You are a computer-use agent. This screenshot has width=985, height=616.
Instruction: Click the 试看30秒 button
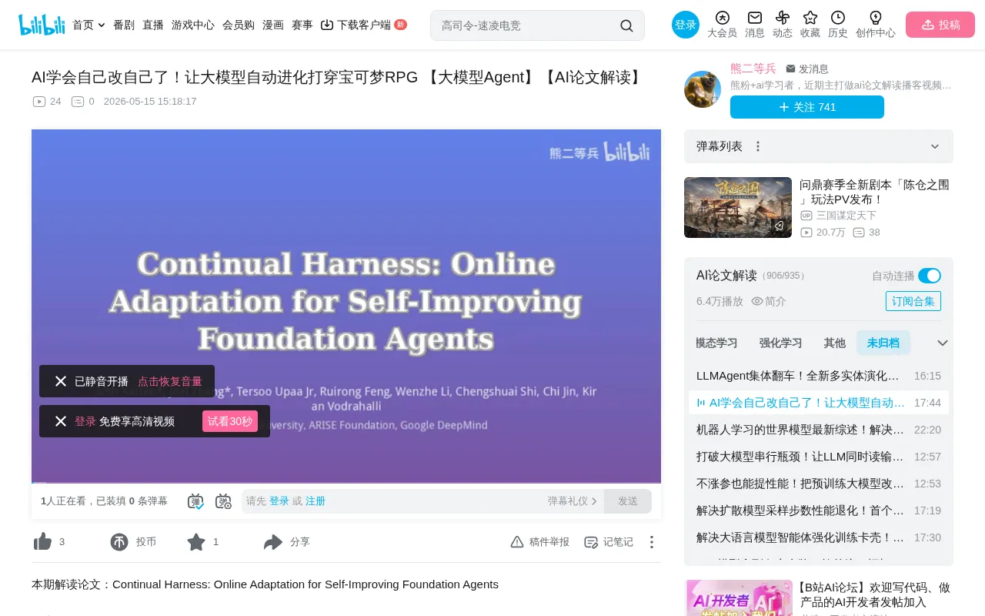click(x=230, y=421)
